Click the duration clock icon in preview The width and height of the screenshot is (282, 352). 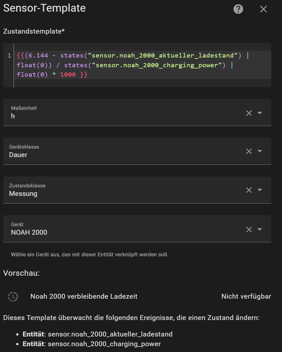point(13,296)
